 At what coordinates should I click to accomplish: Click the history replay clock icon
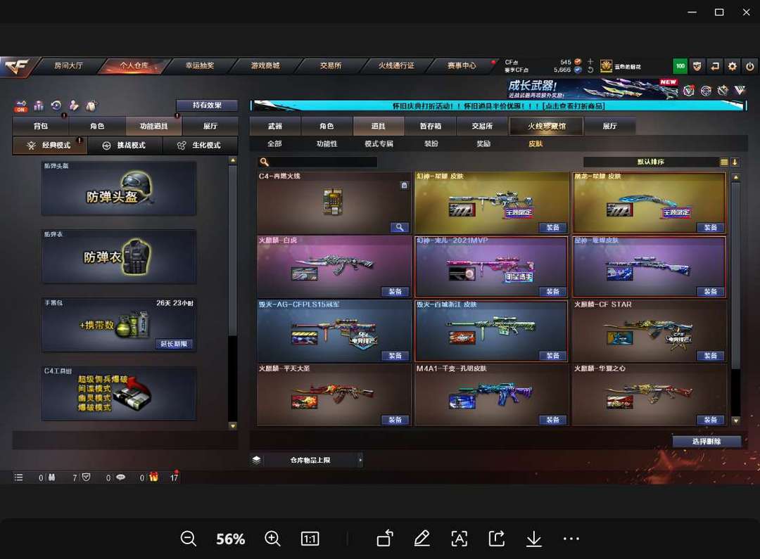point(56,105)
